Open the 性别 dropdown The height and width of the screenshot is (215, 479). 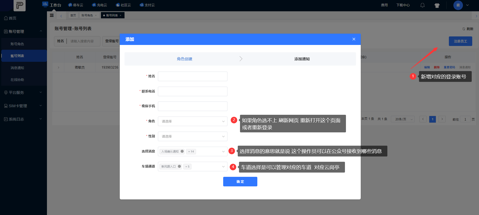[193, 136]
